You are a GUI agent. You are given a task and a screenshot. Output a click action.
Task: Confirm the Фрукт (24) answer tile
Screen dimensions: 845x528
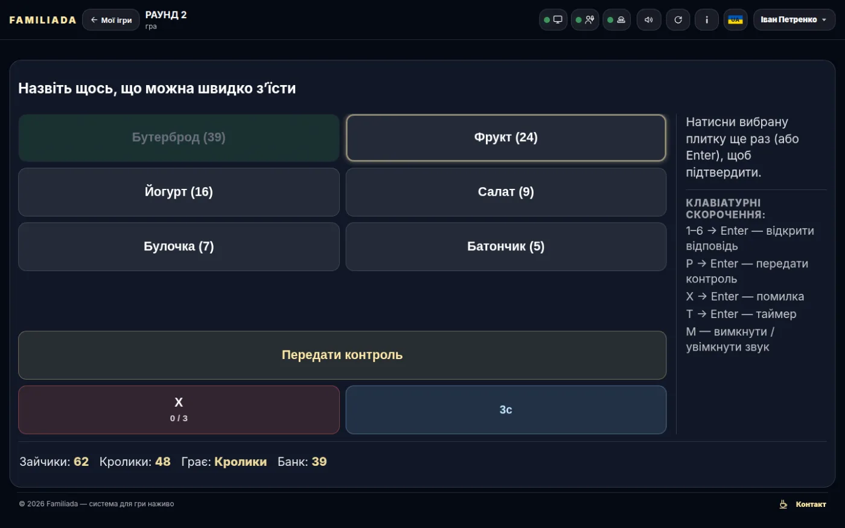pos(506,138)
